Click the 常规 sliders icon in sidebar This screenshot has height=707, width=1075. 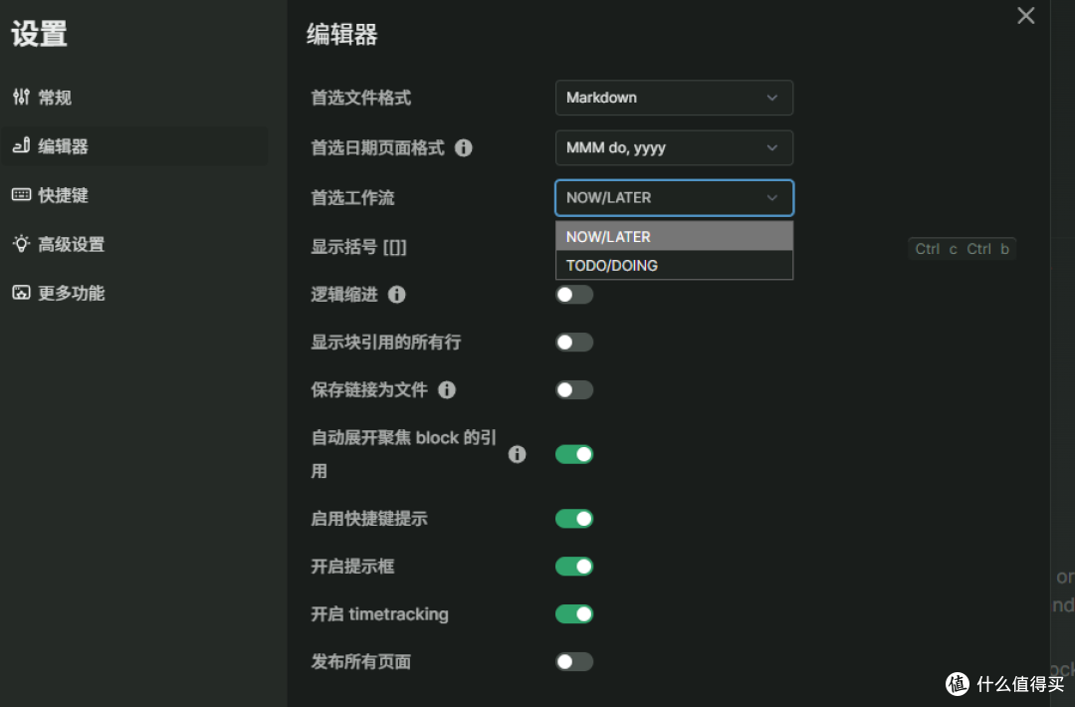21,97
